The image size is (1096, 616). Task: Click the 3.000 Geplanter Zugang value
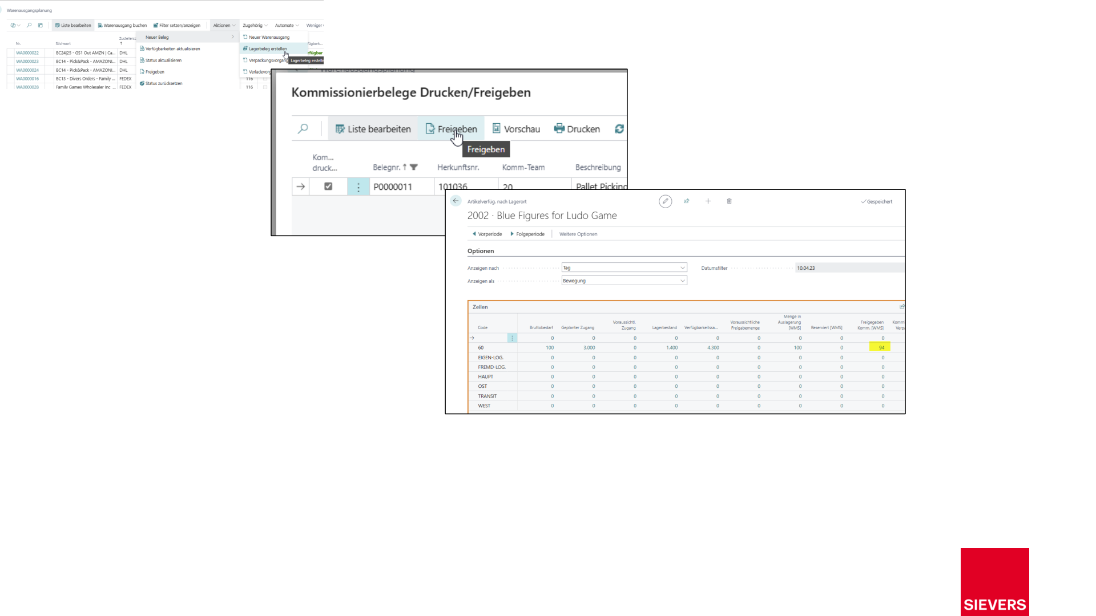coord(589,347)
